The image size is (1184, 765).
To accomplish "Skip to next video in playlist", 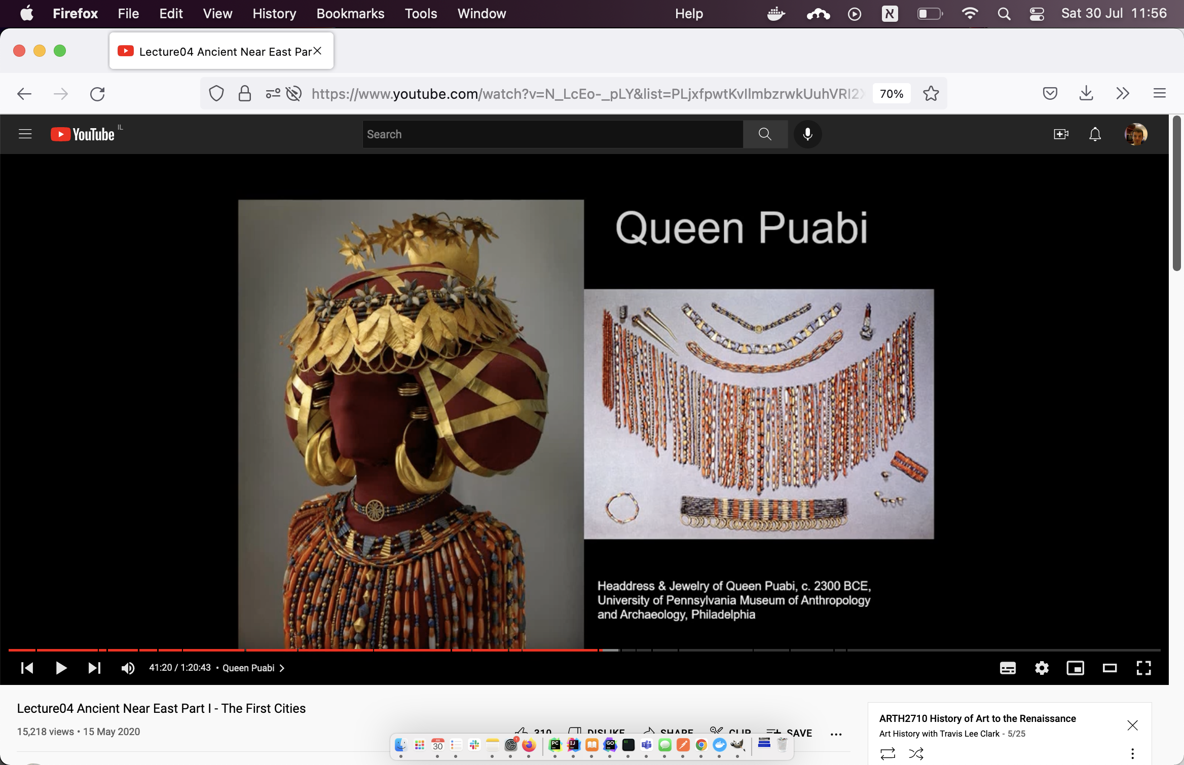I will coord(94,668).
